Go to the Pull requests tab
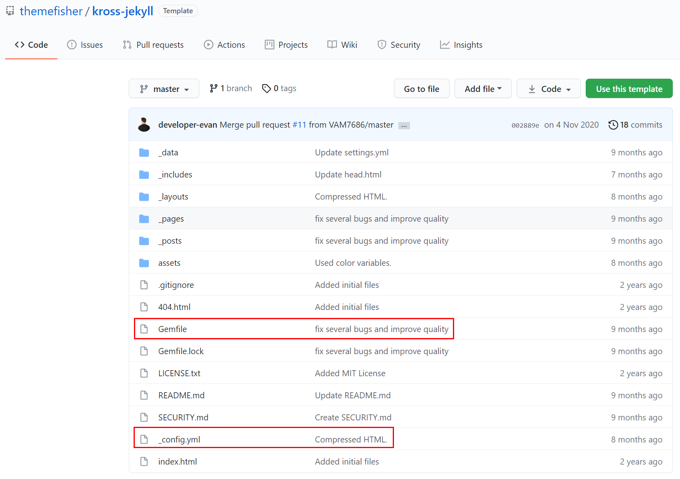The height and width of the screenshot is (479, 680). 153,45
